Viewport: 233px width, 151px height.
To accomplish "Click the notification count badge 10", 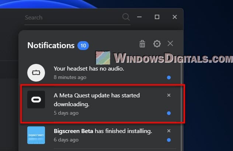I will pos(83,46).
